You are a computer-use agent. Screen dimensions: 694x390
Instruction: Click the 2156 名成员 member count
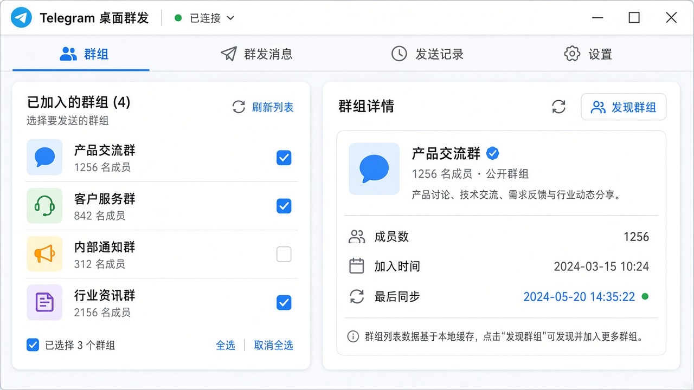point(102,313)
